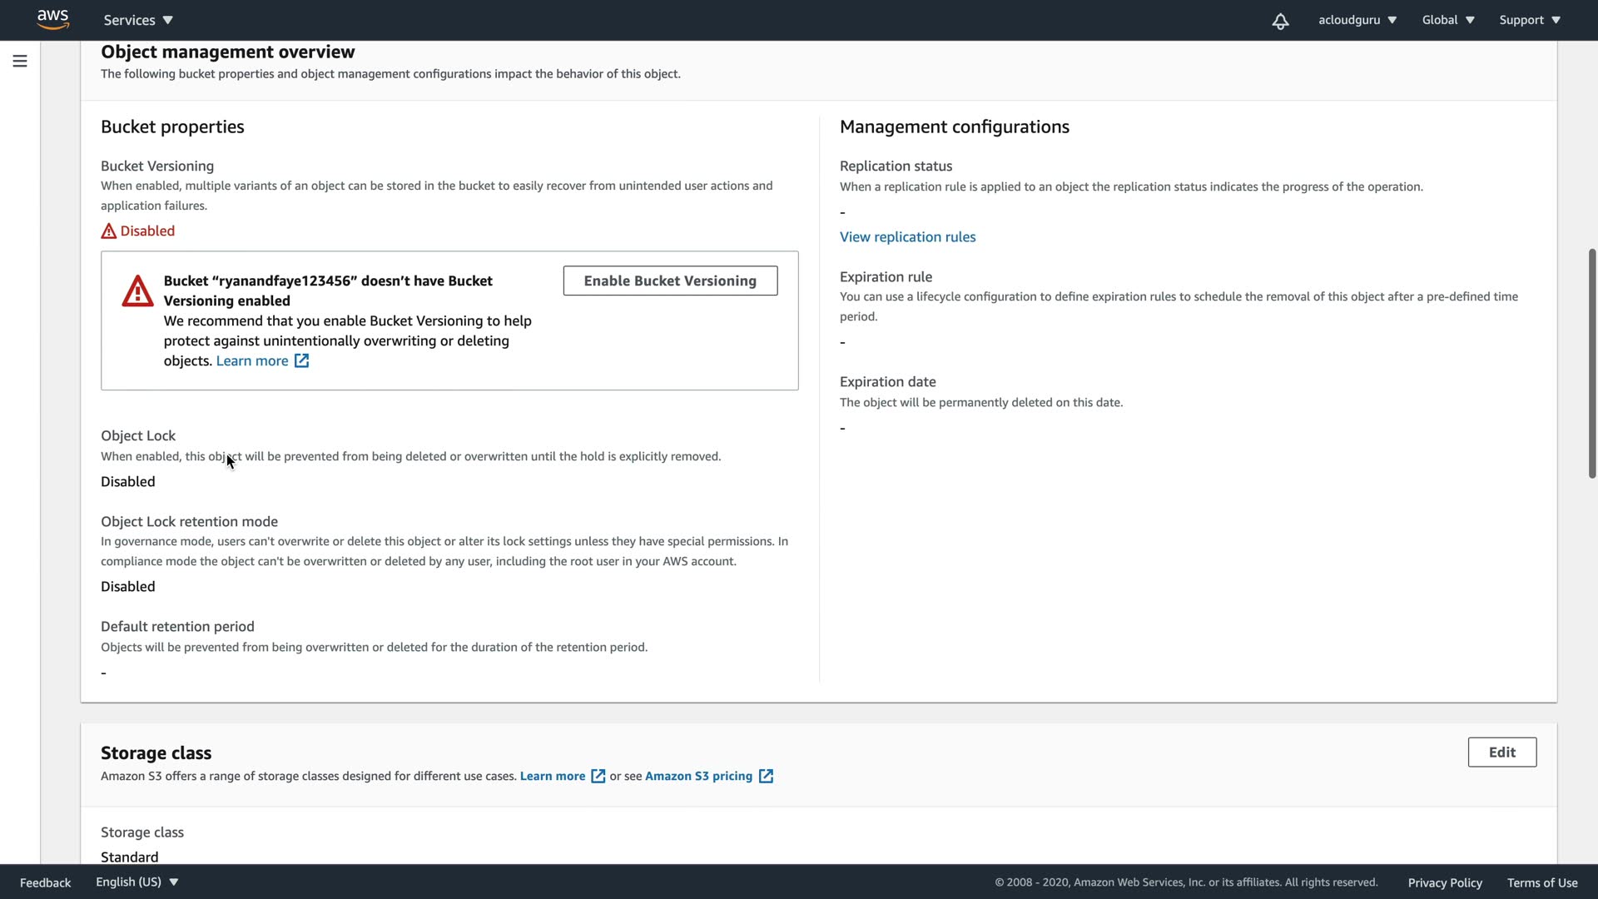The height and width of the screenshot is (899, 1598).
Task: Open View replication rules link
Action: tap(907, 236)
